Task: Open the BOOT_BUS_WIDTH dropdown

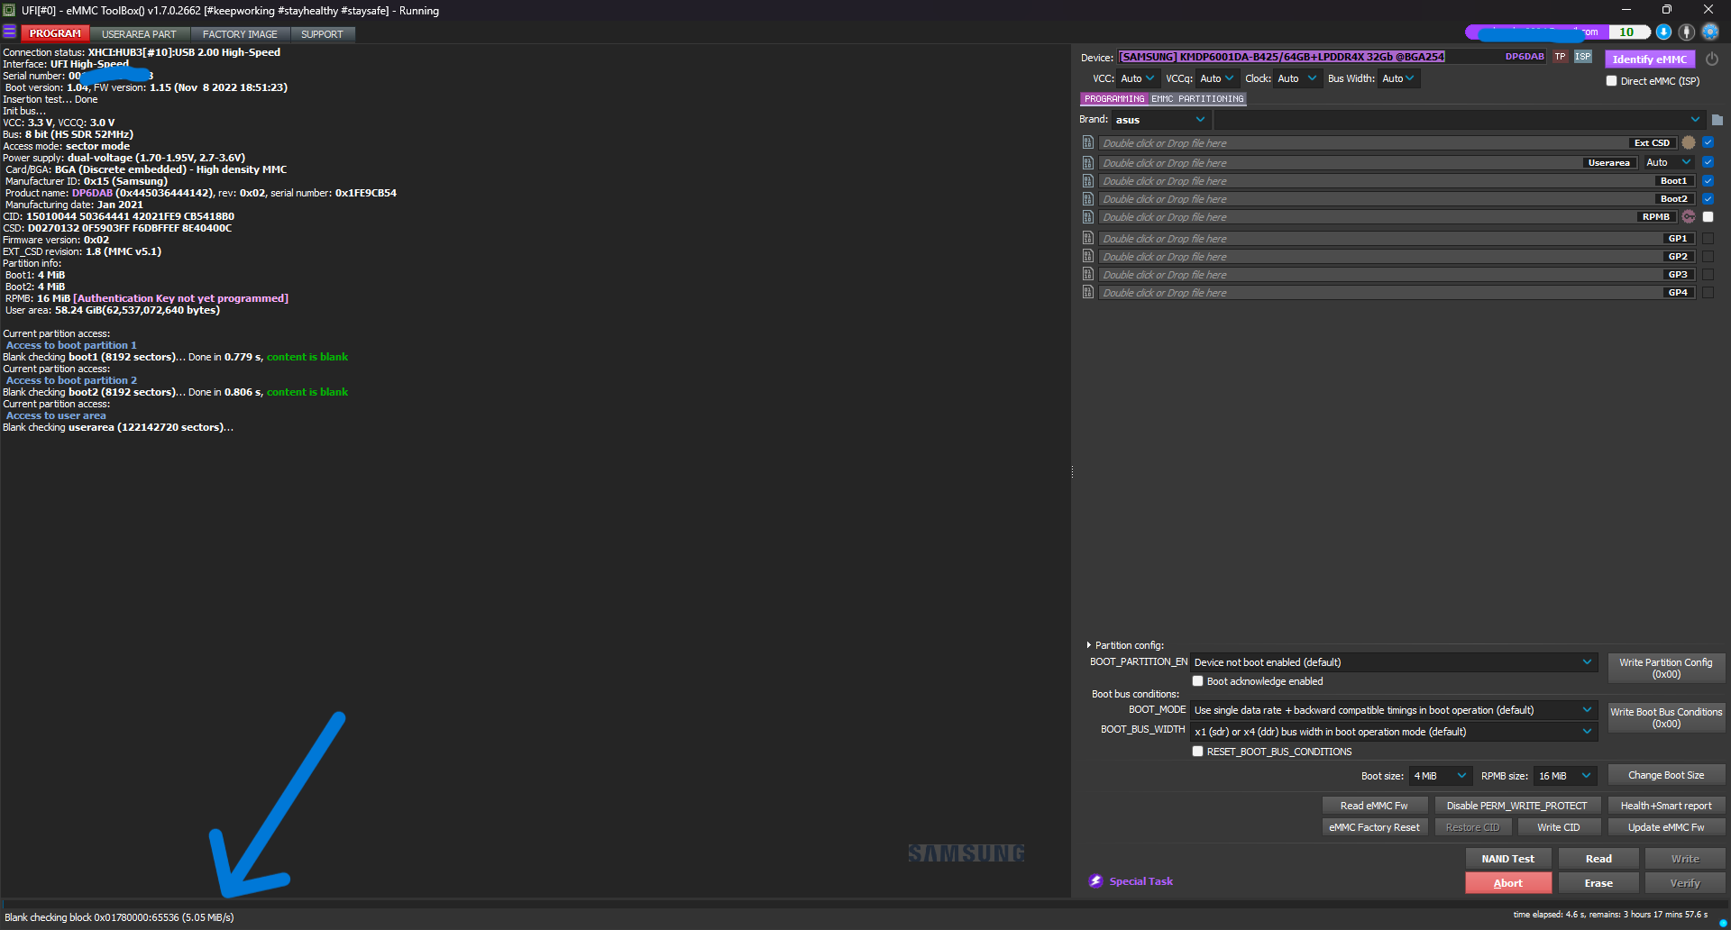Action: [x=1393, y=732]
